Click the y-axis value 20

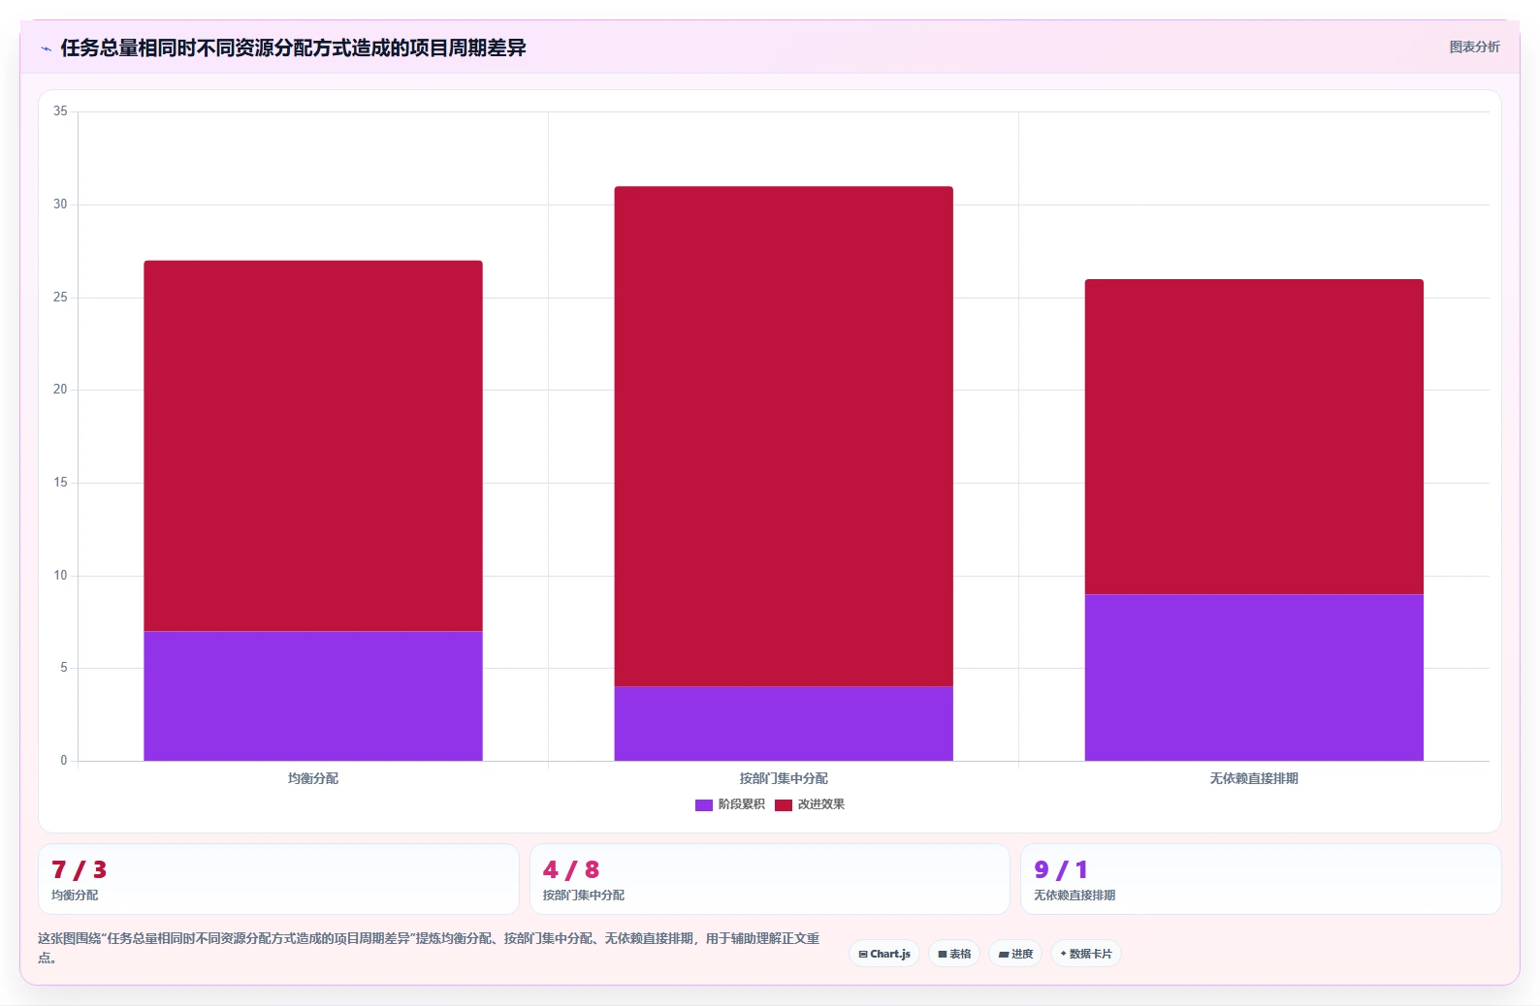tap(60, 390)
